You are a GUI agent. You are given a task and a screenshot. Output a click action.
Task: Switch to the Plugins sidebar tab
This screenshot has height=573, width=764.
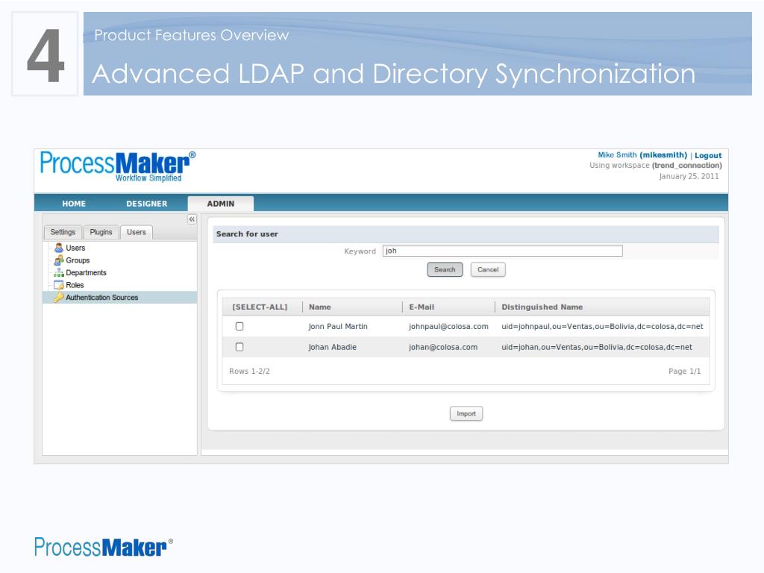point(101,233)
